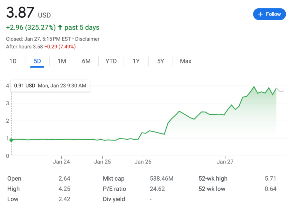This screenshot has width=304, height=209.
Task: Select the Max range tab
Action: (185, 61)
